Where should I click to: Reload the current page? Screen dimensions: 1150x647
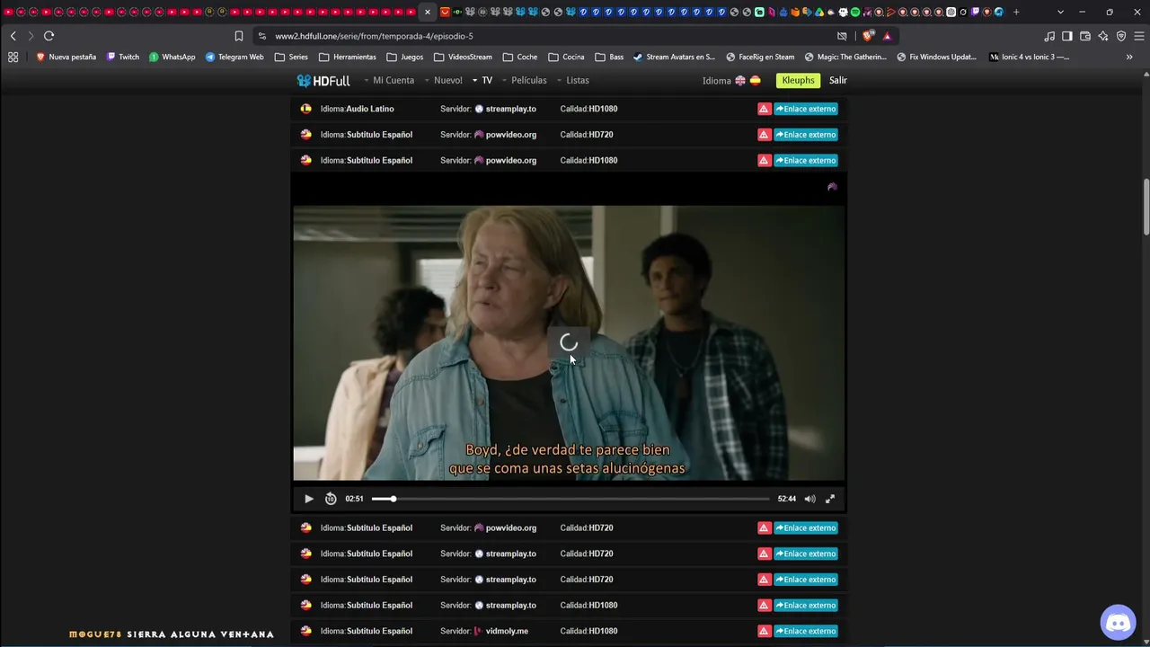tap(49, 36)
